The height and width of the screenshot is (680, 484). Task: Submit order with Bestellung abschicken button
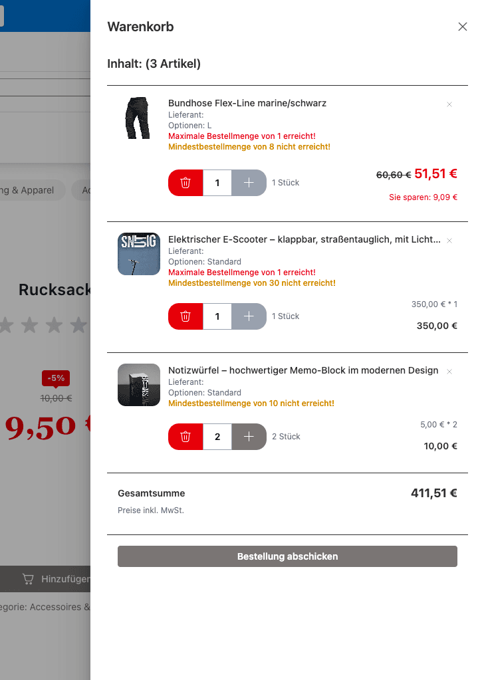pyautogui.click(x=287, y=556)
